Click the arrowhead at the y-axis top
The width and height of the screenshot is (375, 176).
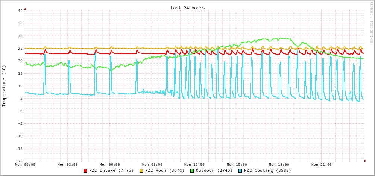(x=25, y=8)
